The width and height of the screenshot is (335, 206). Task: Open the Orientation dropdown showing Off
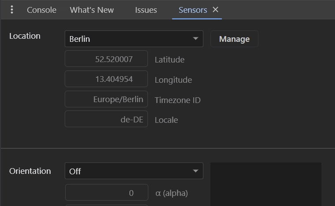click(134, 171)
